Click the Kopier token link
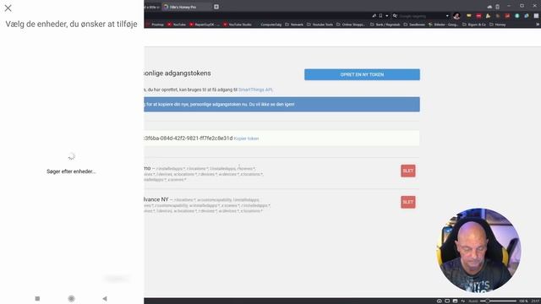Image resolution: width=541 pixels, height=304 pixels. pos(246,138)
